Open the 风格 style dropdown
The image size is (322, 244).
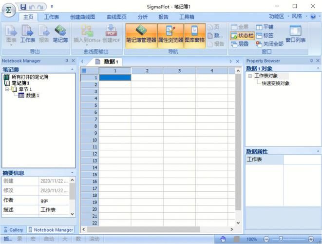300,16
